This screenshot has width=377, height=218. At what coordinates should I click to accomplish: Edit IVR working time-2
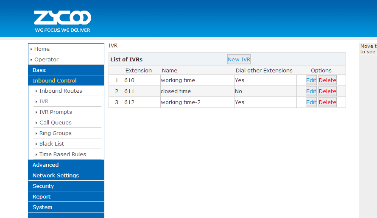pos(311,102)
